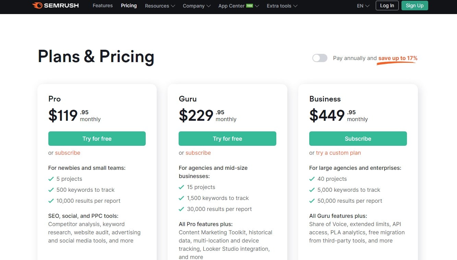Click the green NEW badge beside App Center

(250, 5)
